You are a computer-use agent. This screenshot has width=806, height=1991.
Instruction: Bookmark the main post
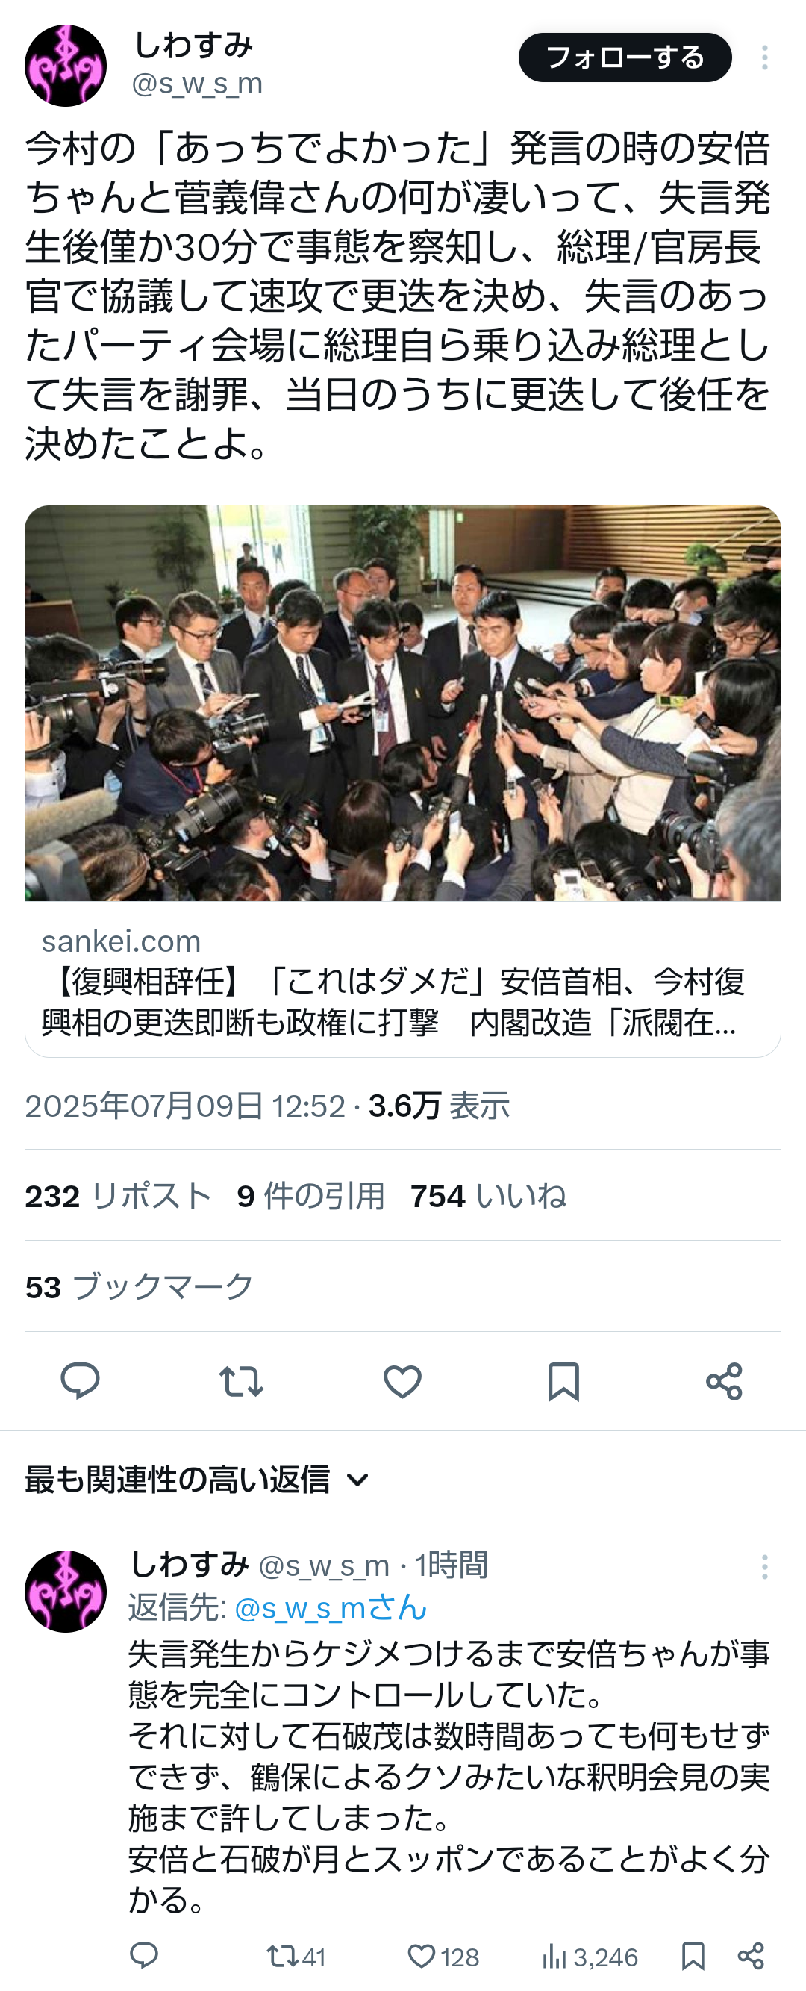(x=563, y=1381)
